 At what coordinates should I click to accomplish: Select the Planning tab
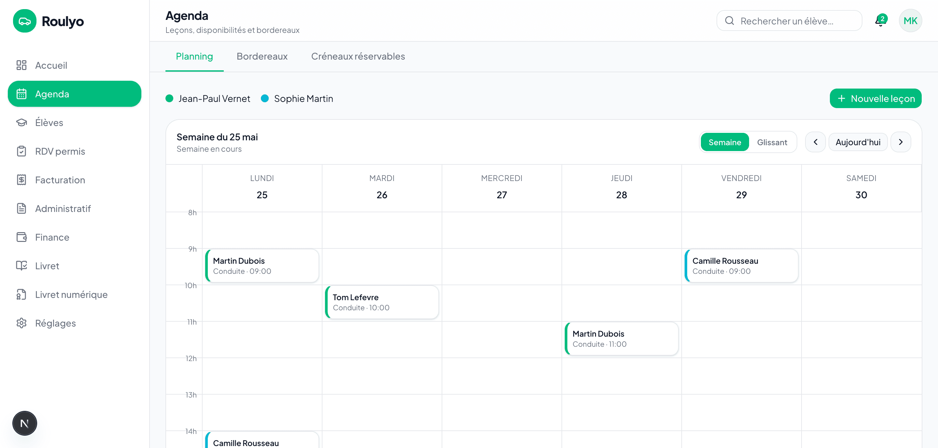pyautogui.click(x=194, y=56)
